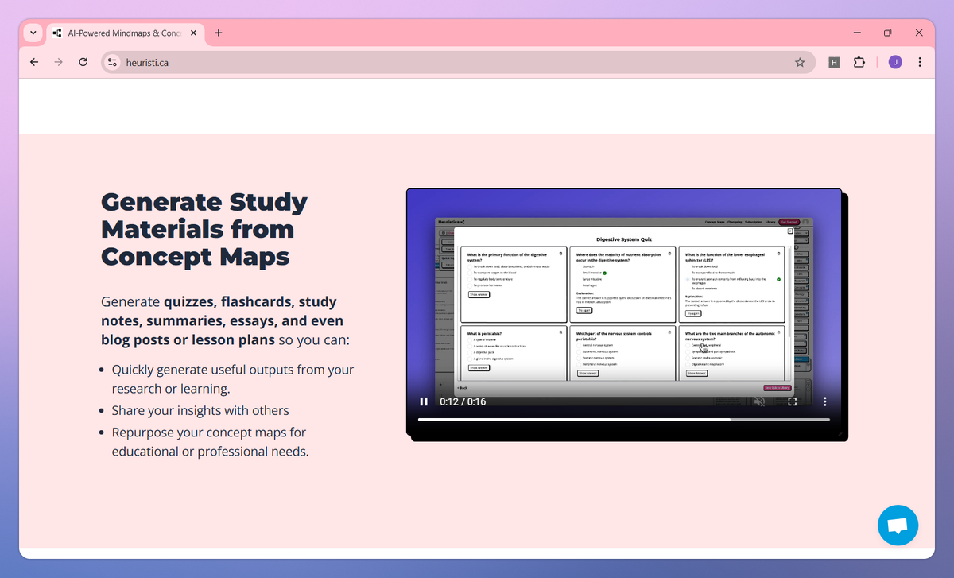Open a new browser tab
Screen dimensions: 954x578
point(219,33)
